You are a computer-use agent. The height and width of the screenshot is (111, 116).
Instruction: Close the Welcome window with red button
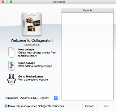[3, 2]
